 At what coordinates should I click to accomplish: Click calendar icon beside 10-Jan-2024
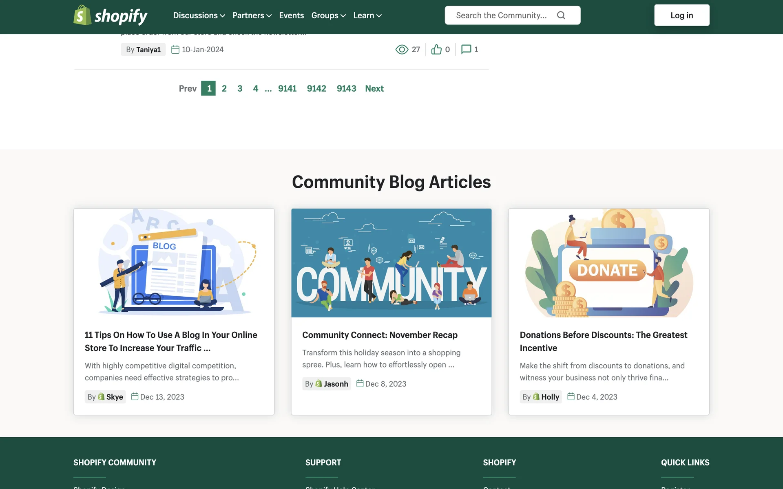pos(175,49)
